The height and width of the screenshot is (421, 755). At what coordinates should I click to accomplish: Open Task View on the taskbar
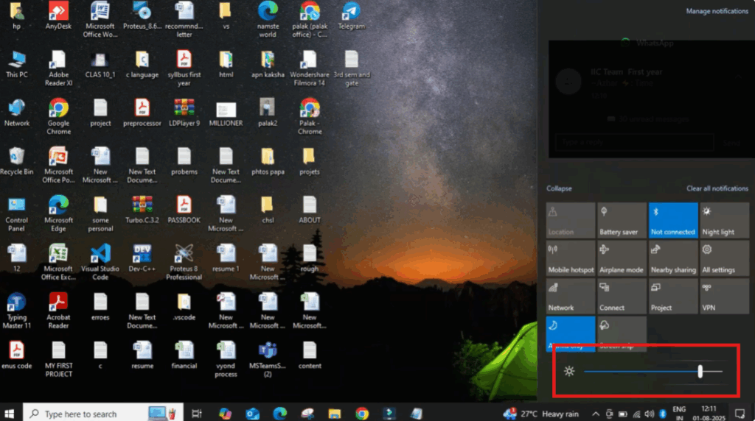197,414
